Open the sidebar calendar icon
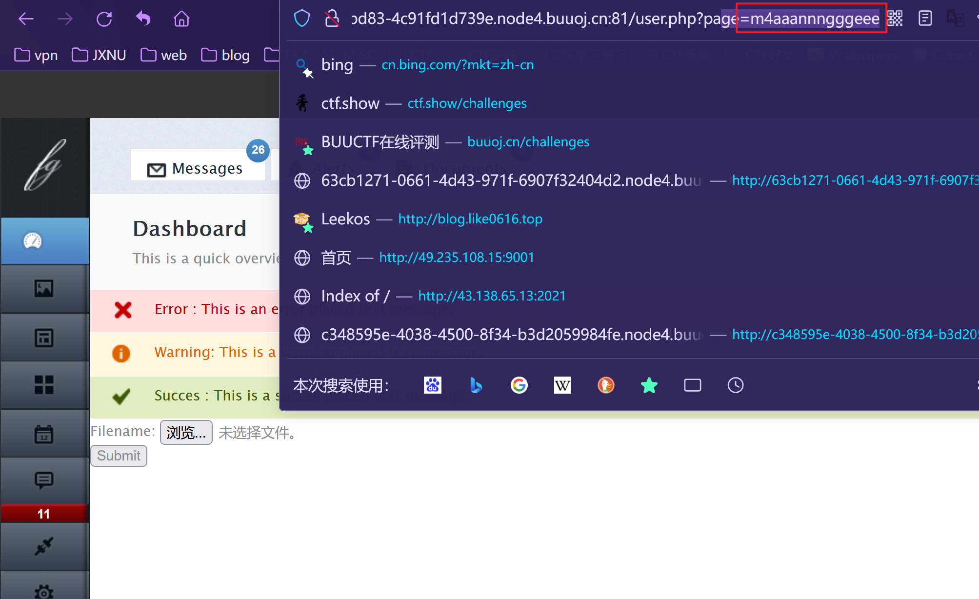Screen dimensions: 979x599 (44, 434)
